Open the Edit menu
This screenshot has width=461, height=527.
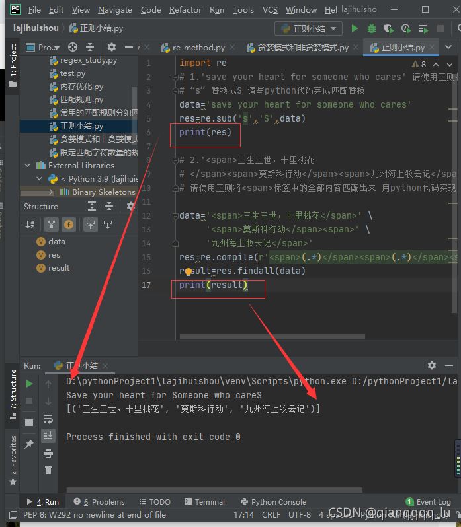tap(56, 10)
